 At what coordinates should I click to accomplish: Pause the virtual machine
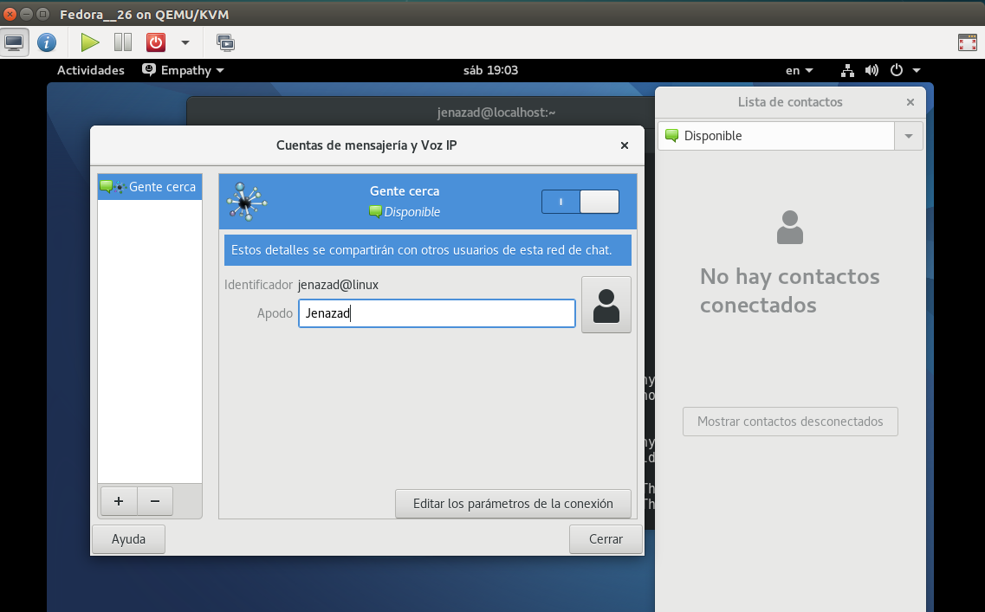[122, 42]
